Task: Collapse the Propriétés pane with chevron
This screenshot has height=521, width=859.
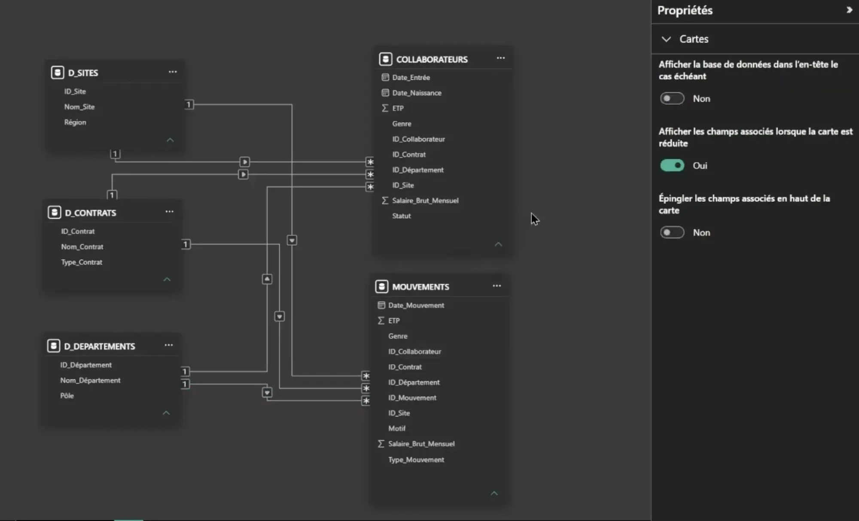Action: tap(849, 10)
